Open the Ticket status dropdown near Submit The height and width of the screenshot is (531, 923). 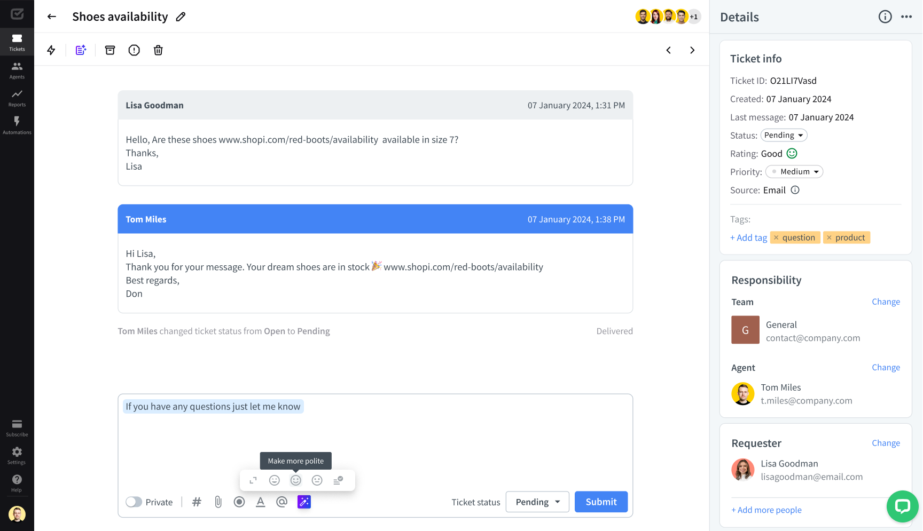pos(537,502)
